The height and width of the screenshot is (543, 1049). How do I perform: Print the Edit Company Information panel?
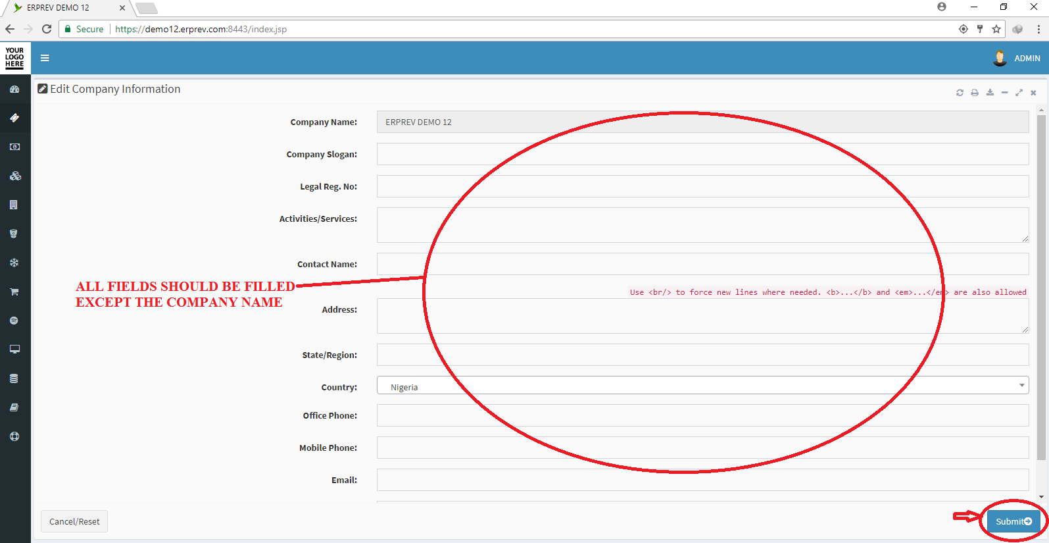pyautogui.click(x=975, y=93)
